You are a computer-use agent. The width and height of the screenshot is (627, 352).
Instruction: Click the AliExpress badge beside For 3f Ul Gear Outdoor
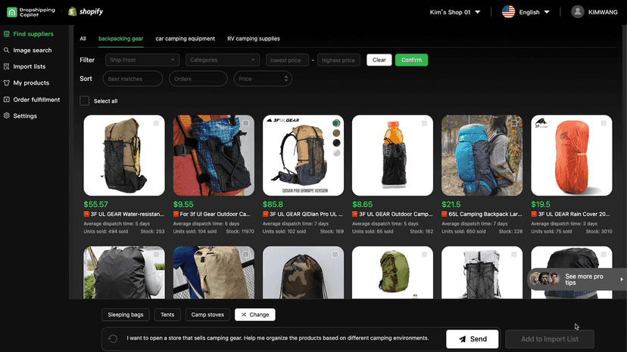176,215
